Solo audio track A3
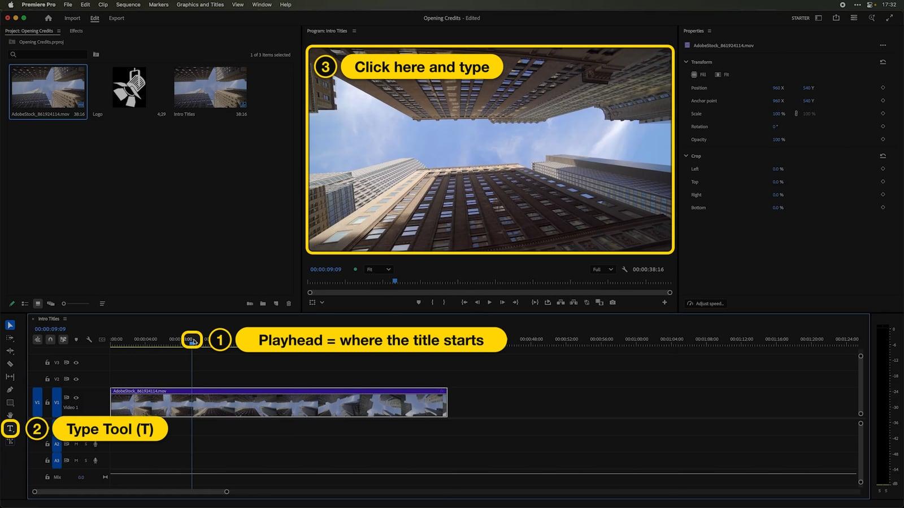This screenshot has height=508, width=904. tap(86, 461)
